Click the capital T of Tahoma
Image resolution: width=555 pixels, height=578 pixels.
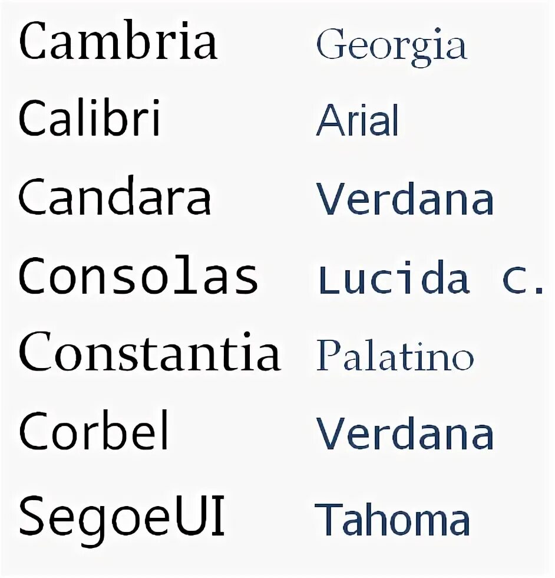pos(328,519)
